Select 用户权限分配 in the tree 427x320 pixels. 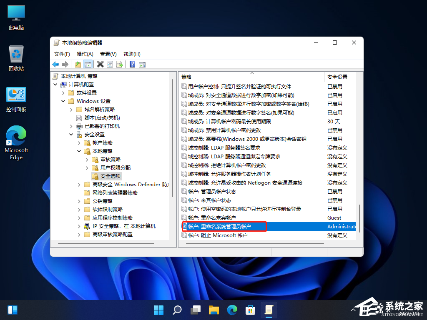115,167
